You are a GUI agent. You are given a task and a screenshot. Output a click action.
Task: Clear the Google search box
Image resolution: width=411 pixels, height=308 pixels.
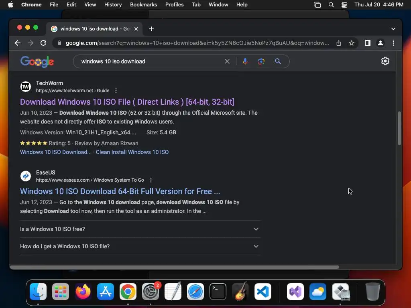(x=227, y=61)
